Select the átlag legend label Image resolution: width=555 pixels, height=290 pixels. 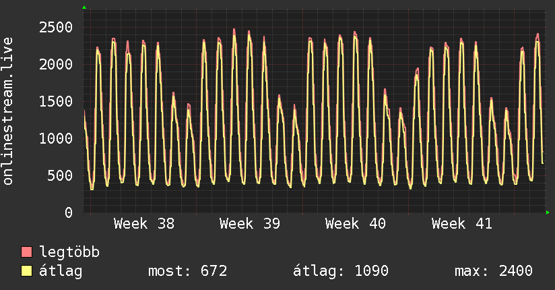[x=61, y=271]
